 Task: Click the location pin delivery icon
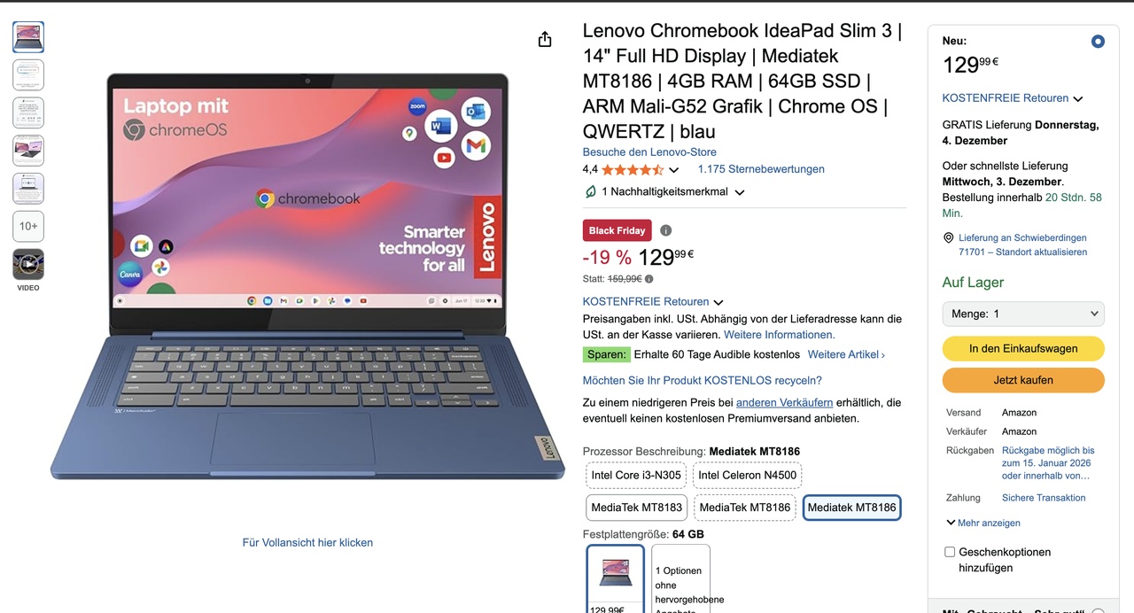[x=949, y=238]
